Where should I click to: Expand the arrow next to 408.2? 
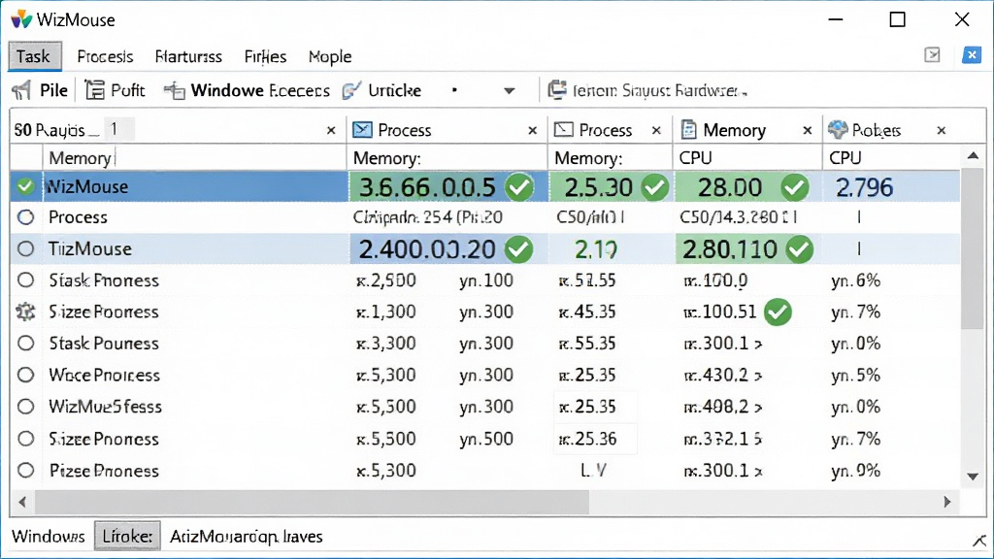[x=758, y=408]
